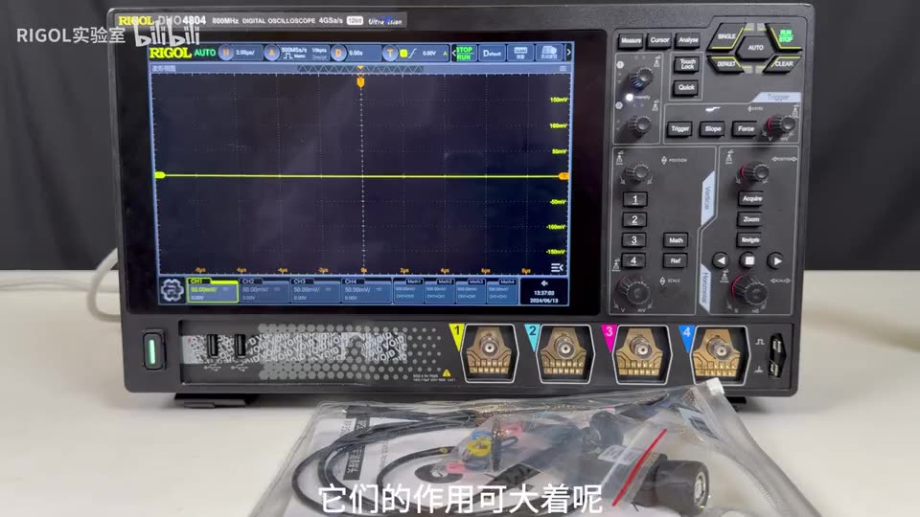Screen dimensions: 920x517
Task: Open the results sidebar list icon
Action: tap(557, 268)
